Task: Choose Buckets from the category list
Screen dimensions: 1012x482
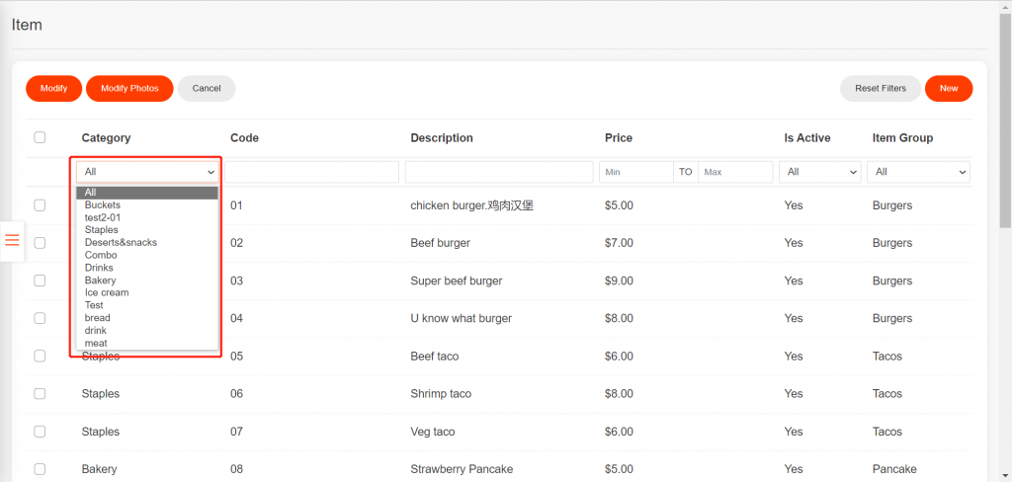Action: (x=103, y=205)
